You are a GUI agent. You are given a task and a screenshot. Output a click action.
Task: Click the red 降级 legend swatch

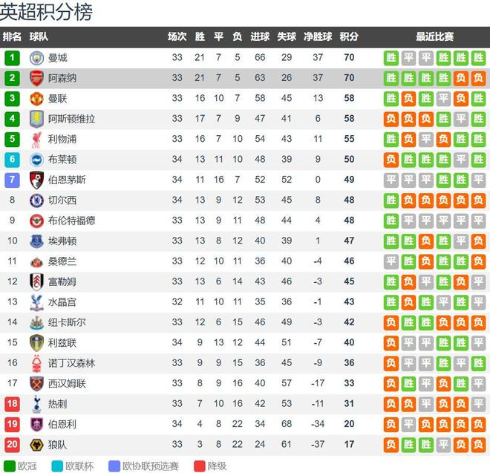point(199,466)
